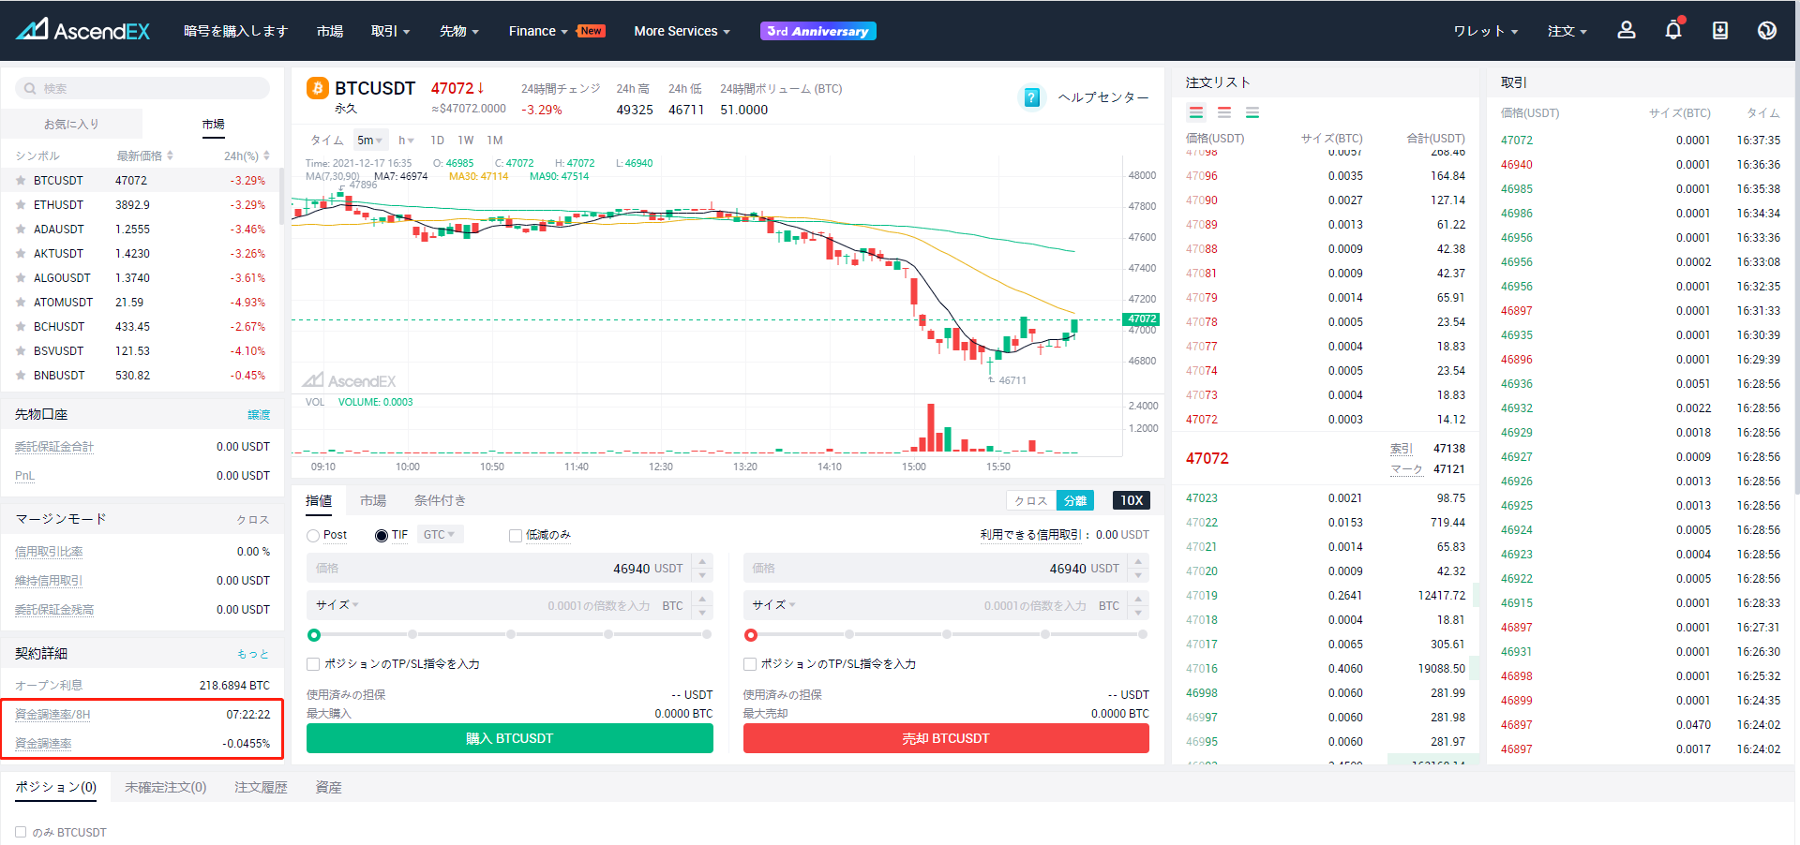This screenshot has width=1800, height=845.
Task: Open the 注文 header dropdown
Action: pyautogui.click(x=1567, y=31)
